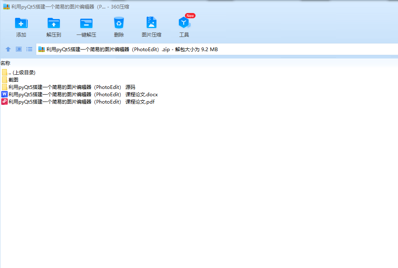Sort by the 名称 column header
Viewport: 398px width, 268px height.
pyautogui.click(x=5, y=63)
